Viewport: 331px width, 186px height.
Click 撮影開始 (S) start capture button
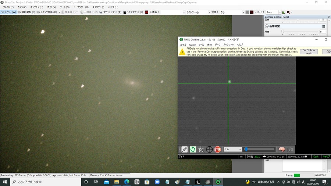26,12
